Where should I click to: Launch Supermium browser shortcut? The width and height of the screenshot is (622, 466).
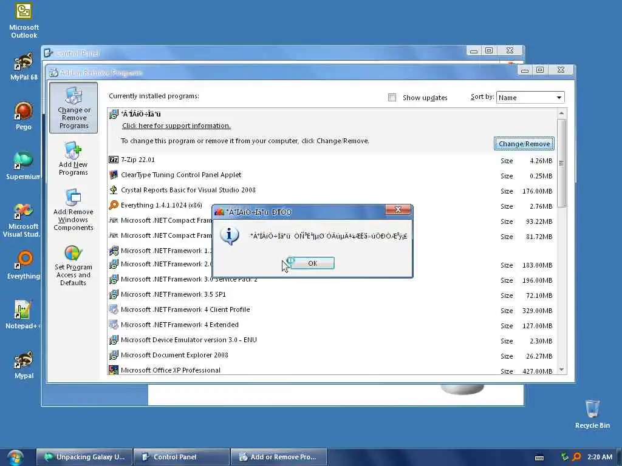pos(24,166)
